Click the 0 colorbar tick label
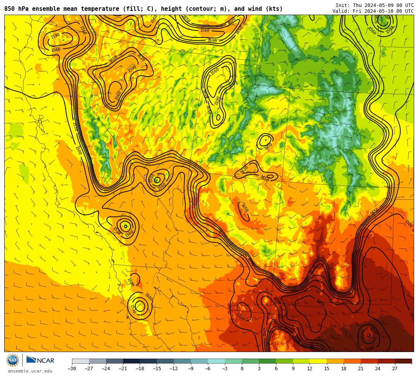The width and height of the screenshot is (418, 376). tap(242, 369)
